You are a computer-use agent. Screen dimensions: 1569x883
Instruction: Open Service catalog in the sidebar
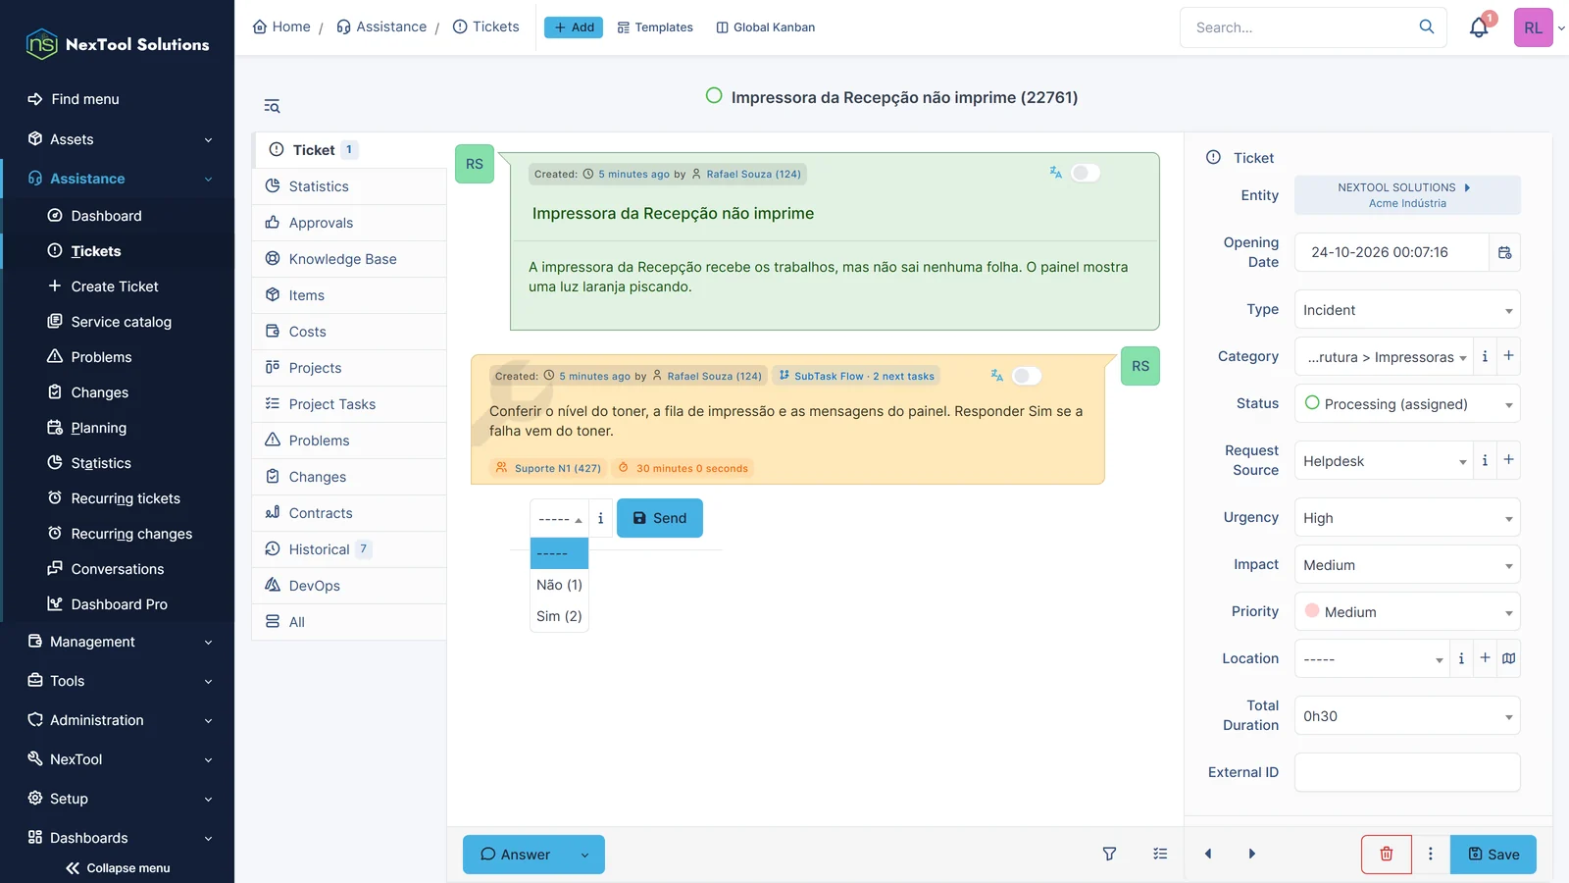[121, 322]
